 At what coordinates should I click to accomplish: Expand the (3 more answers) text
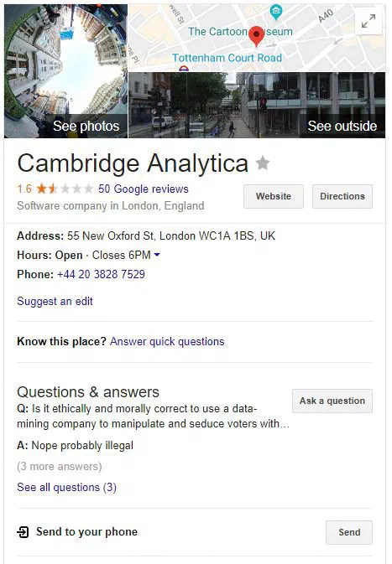pos(60,467)
